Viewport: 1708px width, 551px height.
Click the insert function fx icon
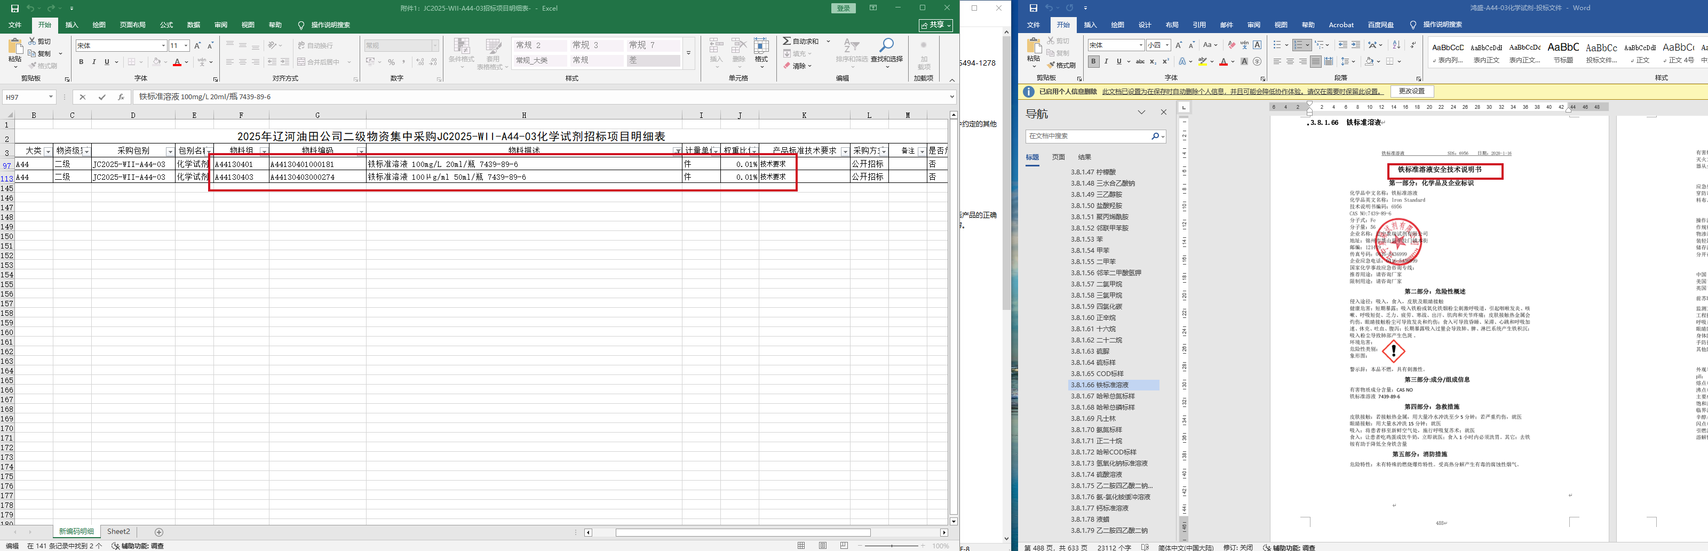(x=121, y=97)
